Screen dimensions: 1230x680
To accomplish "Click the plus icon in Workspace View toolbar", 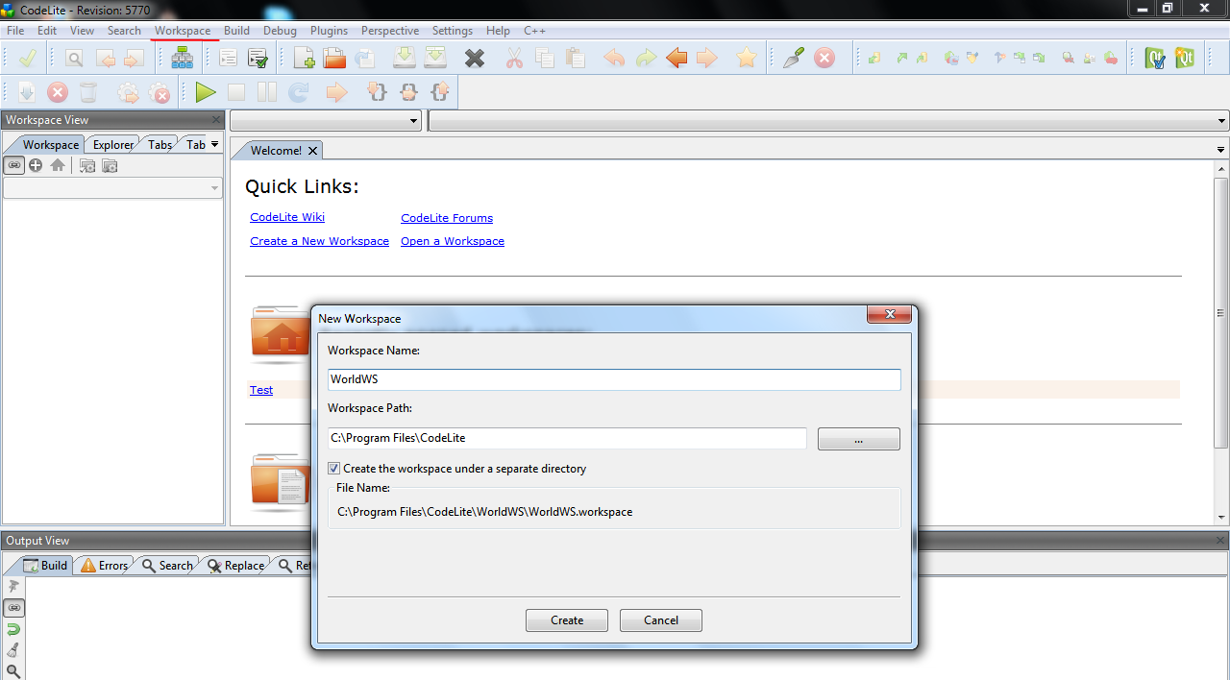I will pos(36,165).
